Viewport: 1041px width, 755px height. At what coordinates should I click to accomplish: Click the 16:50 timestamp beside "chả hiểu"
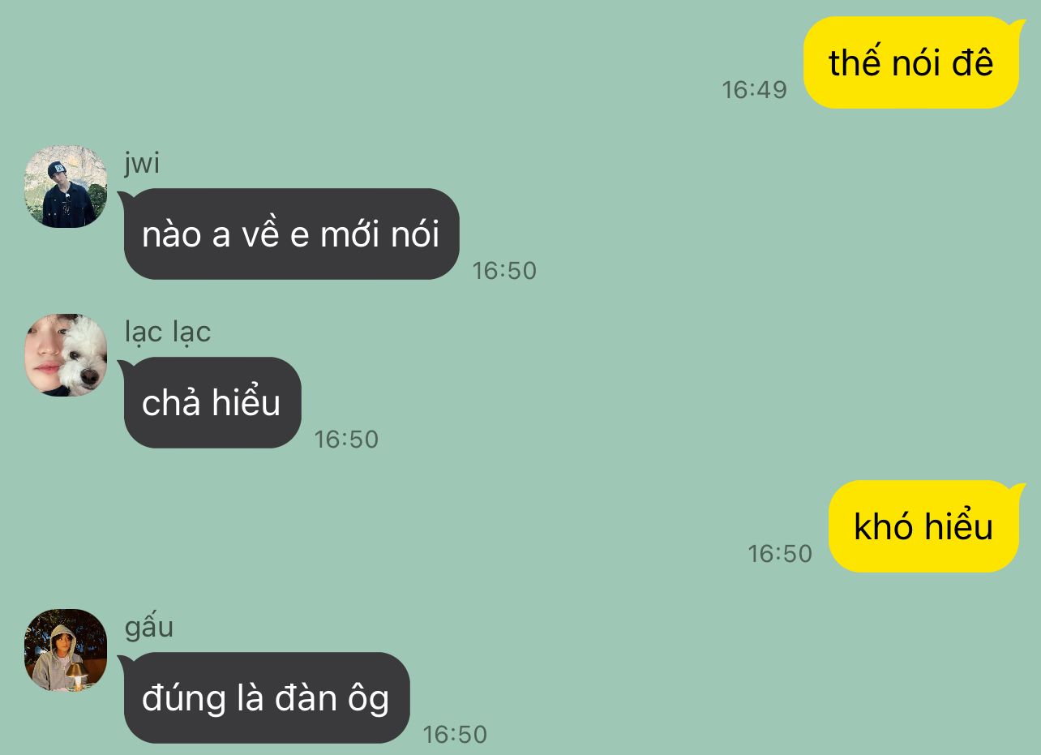click(x=346, y=439)
